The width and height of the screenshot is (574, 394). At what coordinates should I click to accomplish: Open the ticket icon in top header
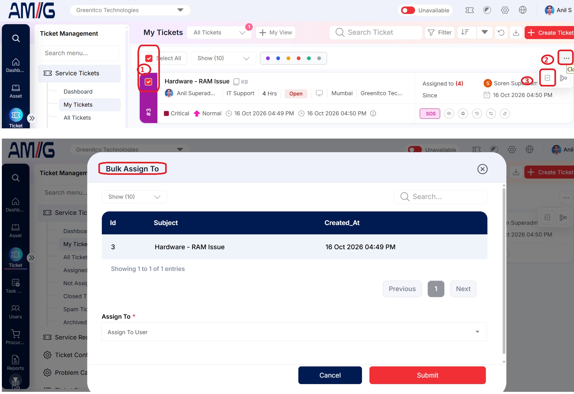469,10
